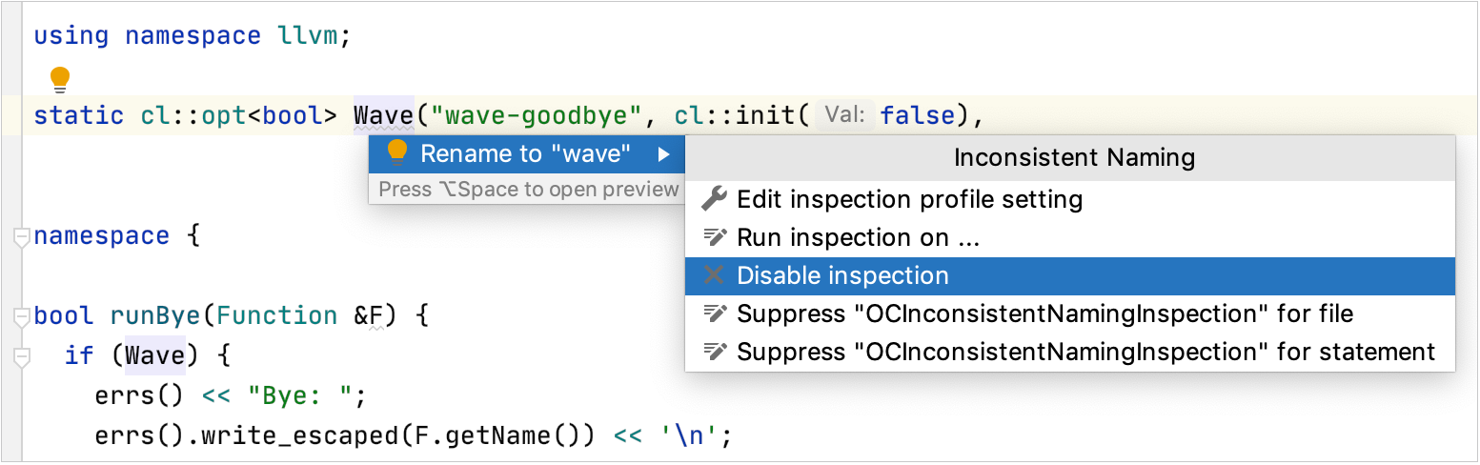The image size is (1480, 465).
Task: Select Edit inspection profile setting
Action: tap(909, 199)
